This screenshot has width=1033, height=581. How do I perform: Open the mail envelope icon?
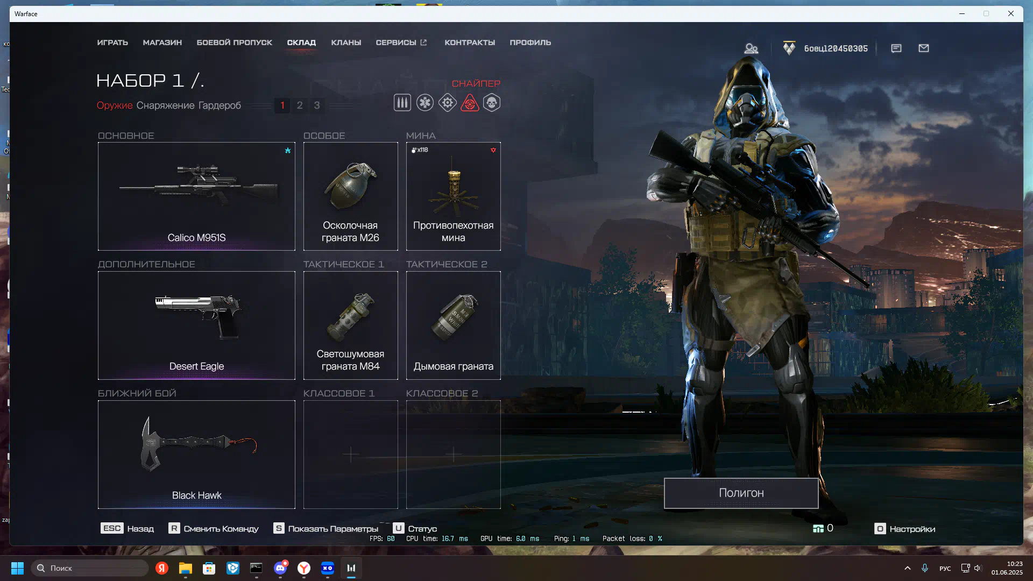(924, 48)
